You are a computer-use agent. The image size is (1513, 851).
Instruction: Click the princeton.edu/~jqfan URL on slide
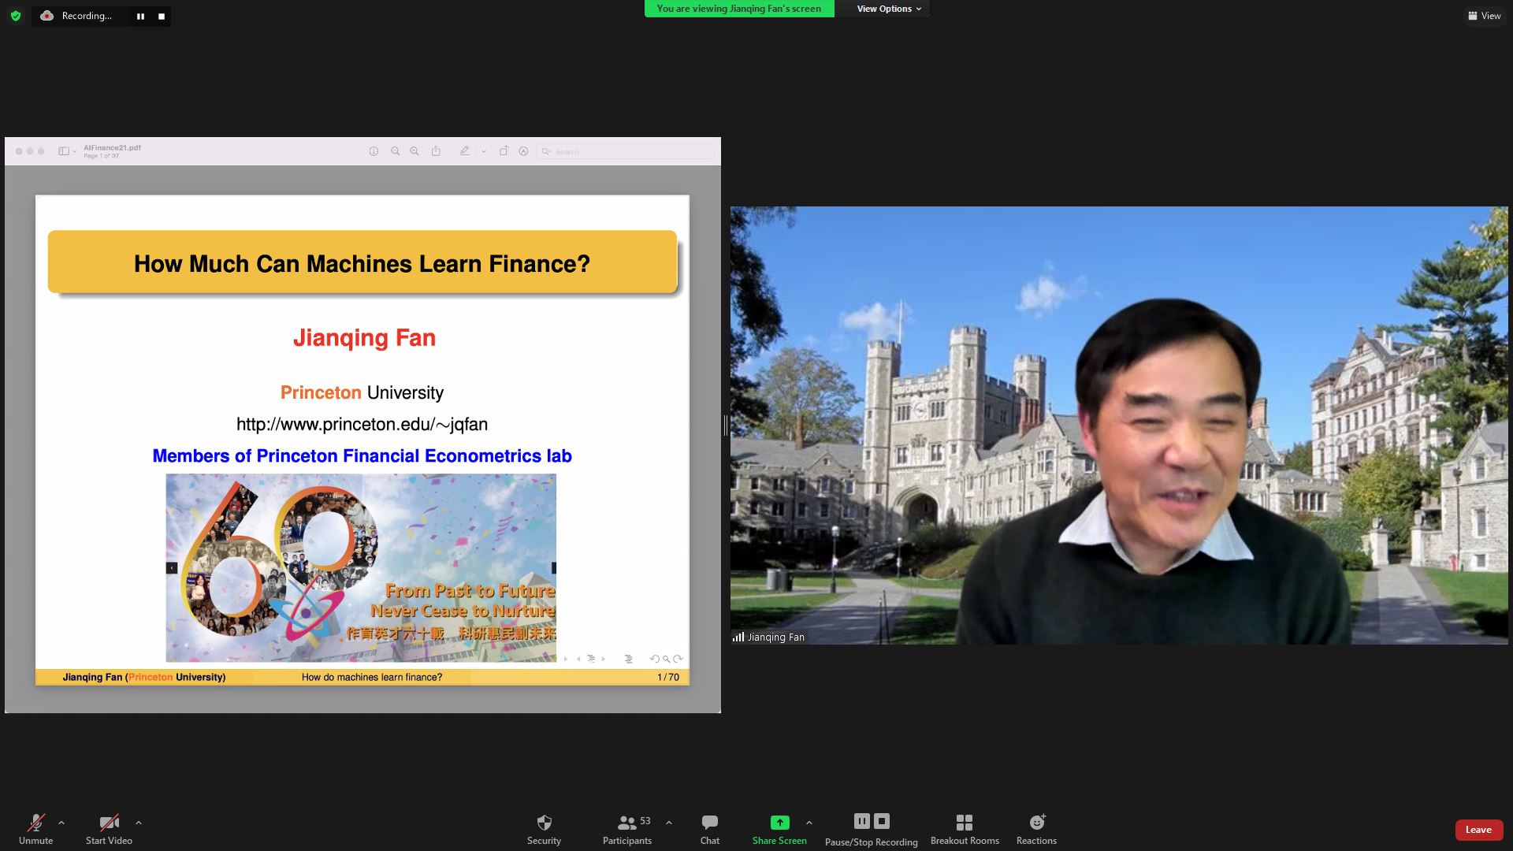[362, 424]
